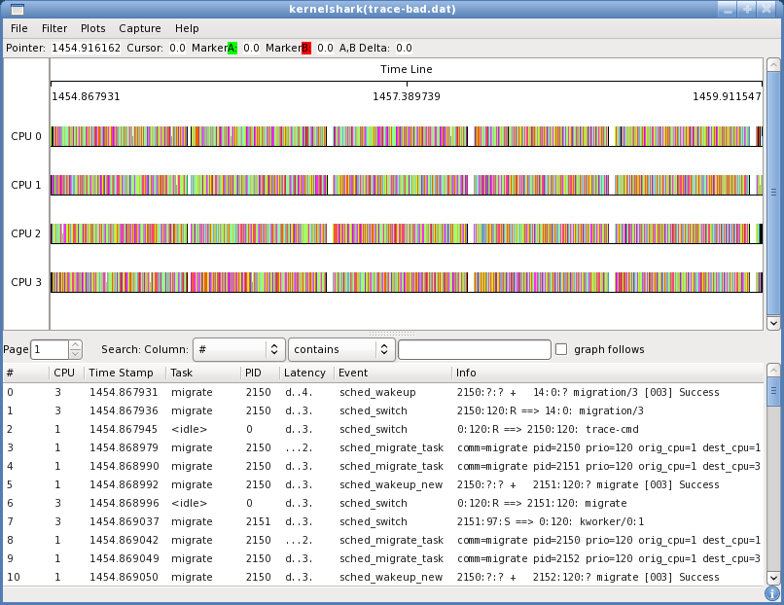Click the green Marker A swatch
The height and width of the screenshot is (605, 784).
click(x=232, y=48)
